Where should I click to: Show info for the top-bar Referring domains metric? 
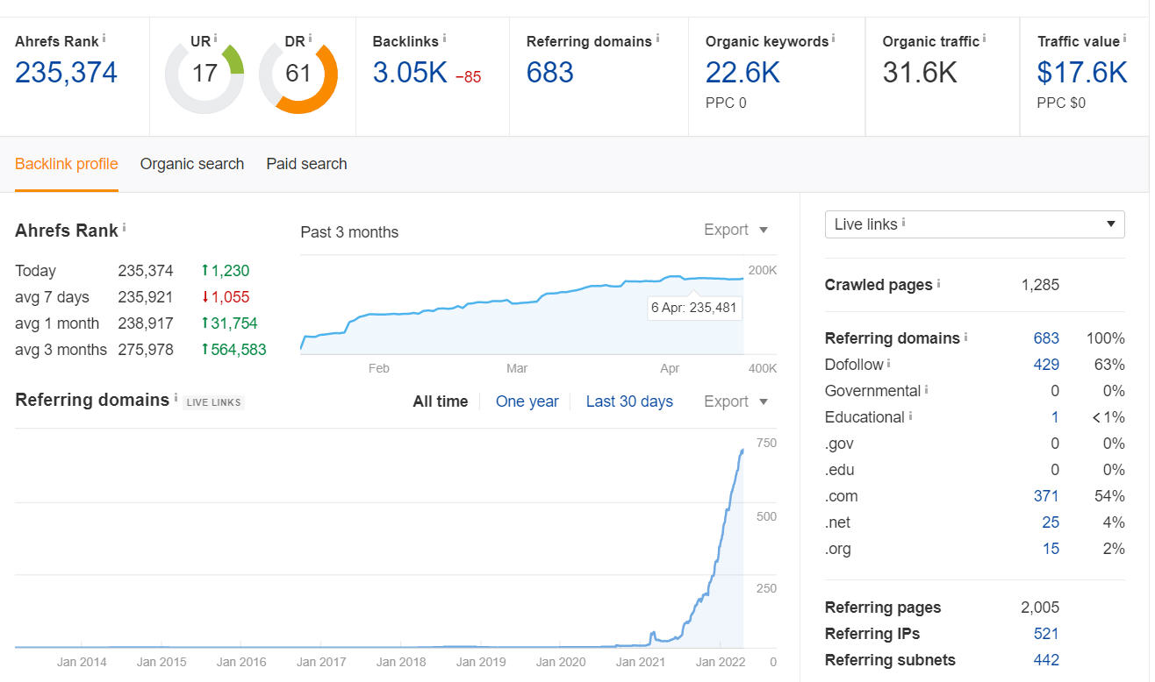pos(657,38)
